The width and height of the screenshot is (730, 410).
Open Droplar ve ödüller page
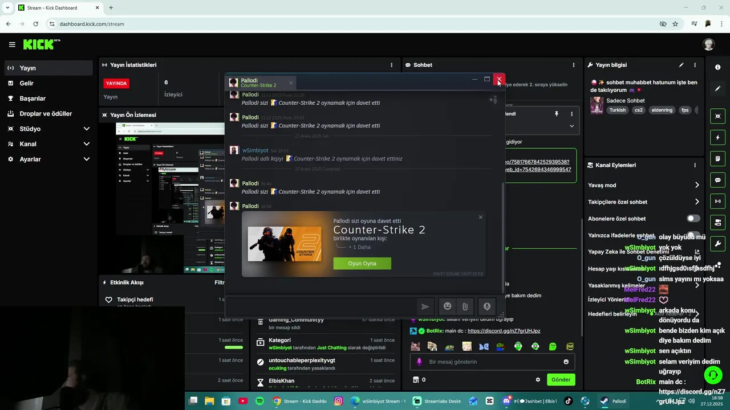(46, 113)
